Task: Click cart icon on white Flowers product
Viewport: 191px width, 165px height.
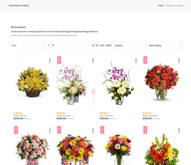Action: pyautogui.click(x=94, y=91)
